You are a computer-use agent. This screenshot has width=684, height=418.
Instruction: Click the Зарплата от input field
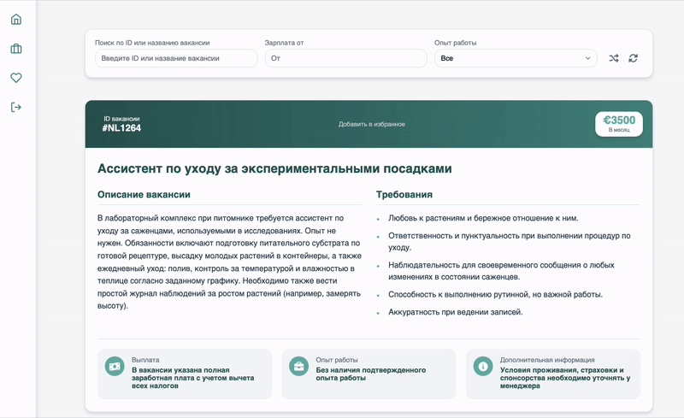345,58
